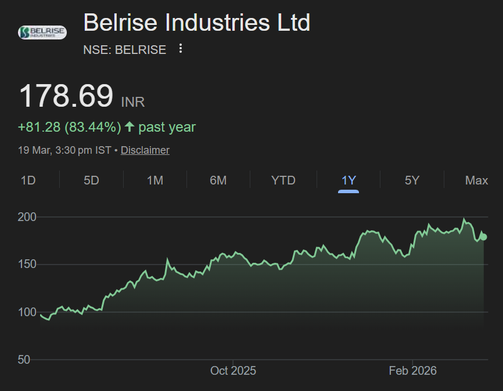Screen dimensions: 503x391
Task: Click the NSE: BELRISE ticker label
Action: [125, 50]
